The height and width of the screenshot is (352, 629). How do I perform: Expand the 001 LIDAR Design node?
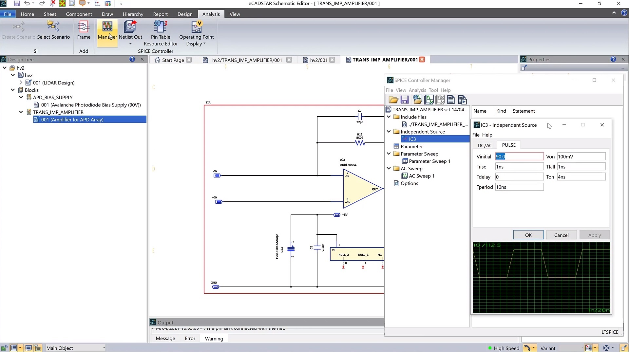pyautogui.click(x=21, y=83)
